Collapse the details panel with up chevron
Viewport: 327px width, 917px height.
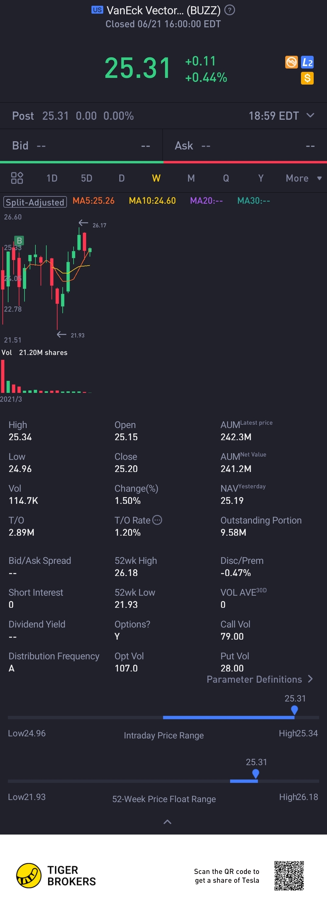(167, 822)
